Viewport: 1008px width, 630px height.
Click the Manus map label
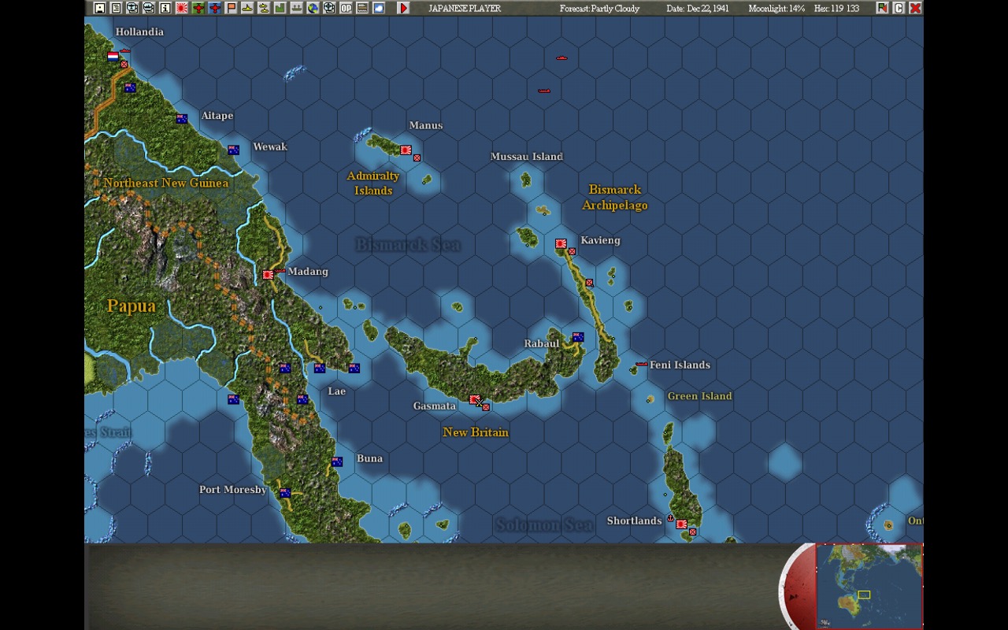[426, 125]
